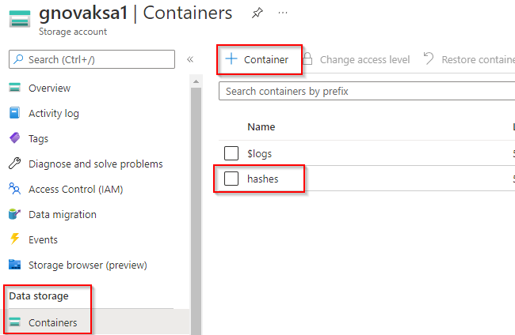The image size is (515, 335).
Task: Click Change access level button
Action: (x=356, y=59)
